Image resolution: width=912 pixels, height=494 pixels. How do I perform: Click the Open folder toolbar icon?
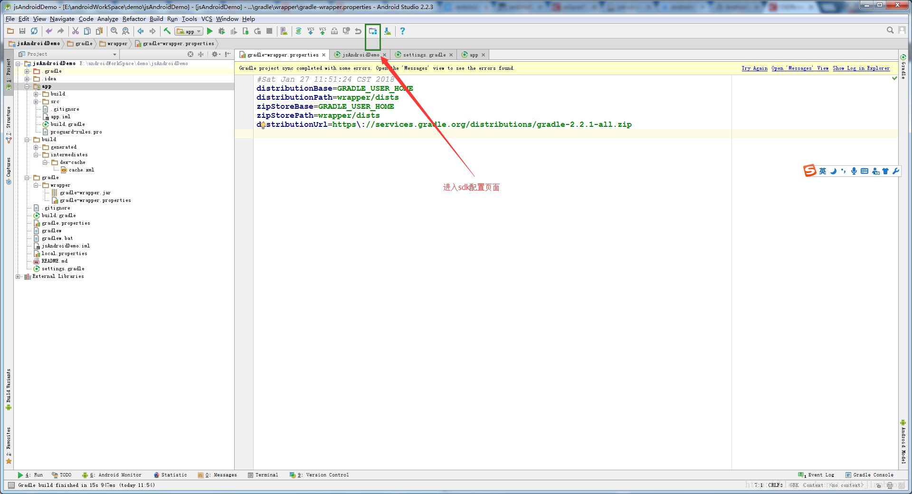[10, 31]
